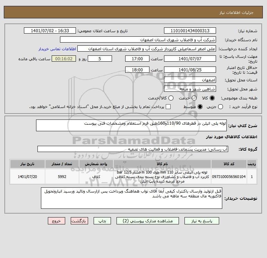This screenshot has height=258, width=267.
Task: Click the پاسخ به نیاز button
Action: coord(201,221)
